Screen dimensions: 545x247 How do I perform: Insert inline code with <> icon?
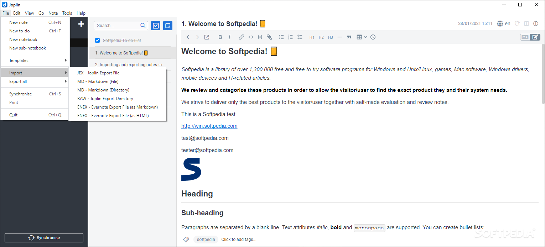pyautogui.click(x=251, y=37)
